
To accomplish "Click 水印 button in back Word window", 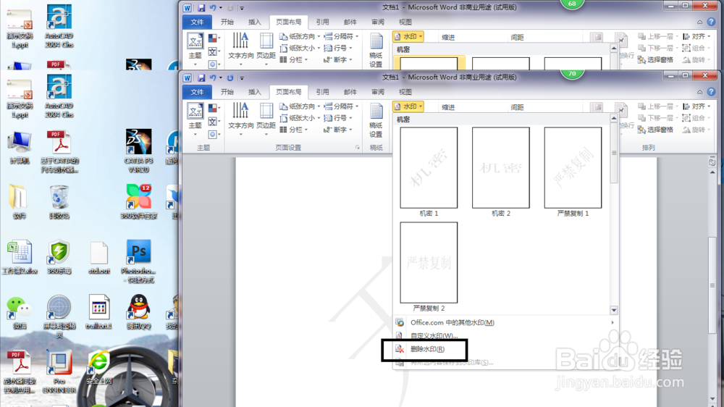I will pyautogui.click(x=408, y=36).
